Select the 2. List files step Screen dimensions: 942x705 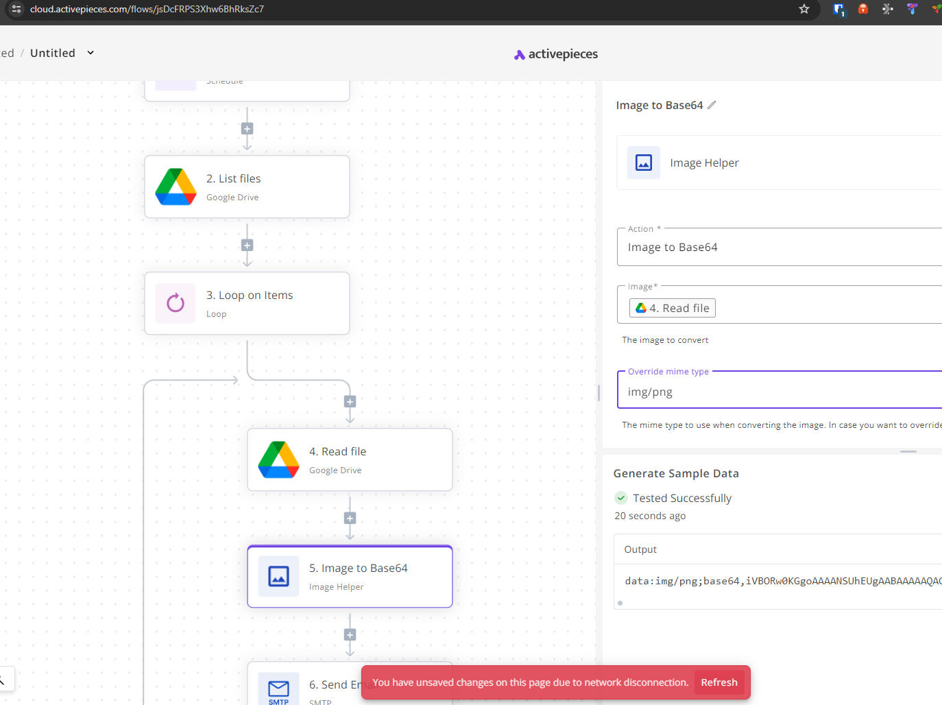coord(247,187)
